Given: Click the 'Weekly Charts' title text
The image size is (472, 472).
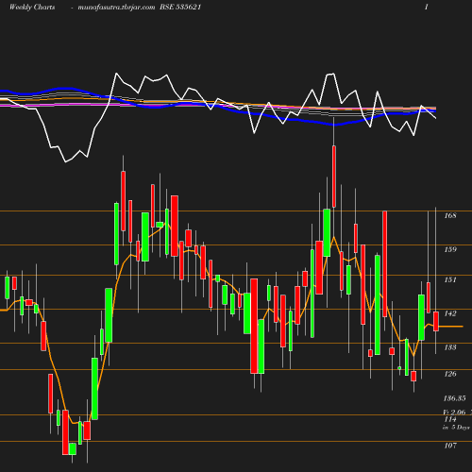Looking at the screenshot, I should click(32, 7).
